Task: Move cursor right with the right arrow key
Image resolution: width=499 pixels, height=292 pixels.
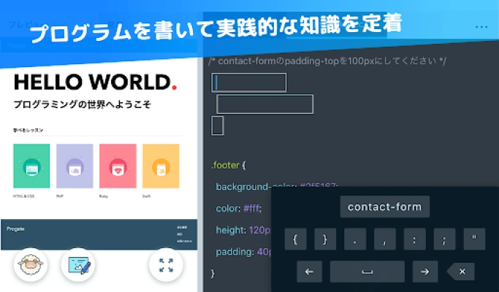Action: click(424, 272)
